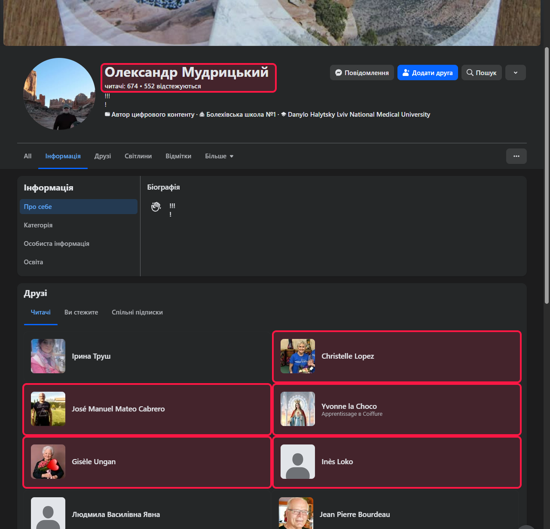Open Освіта section in the sidebar
This screenshot has width=550, height=529.
[79, 262]
